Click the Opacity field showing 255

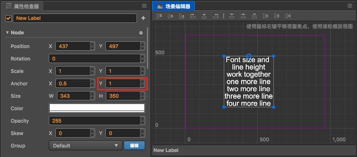pyautogui.click(x=94, y=121)
